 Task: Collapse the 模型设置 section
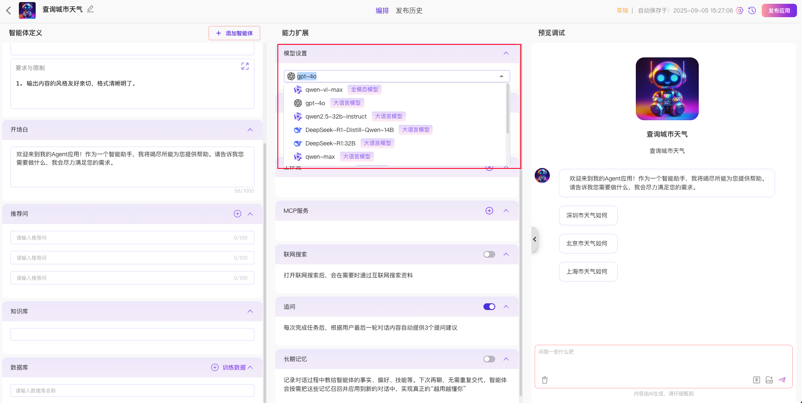click(506, 53)
